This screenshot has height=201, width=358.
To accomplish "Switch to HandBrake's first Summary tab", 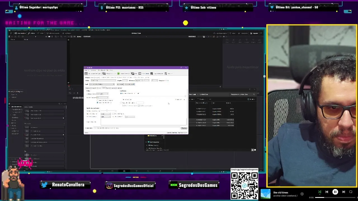I will 88,88.
